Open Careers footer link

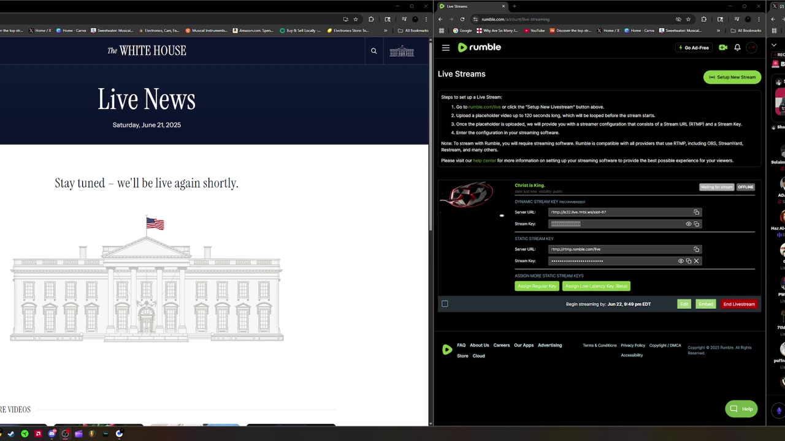(502, 345)
